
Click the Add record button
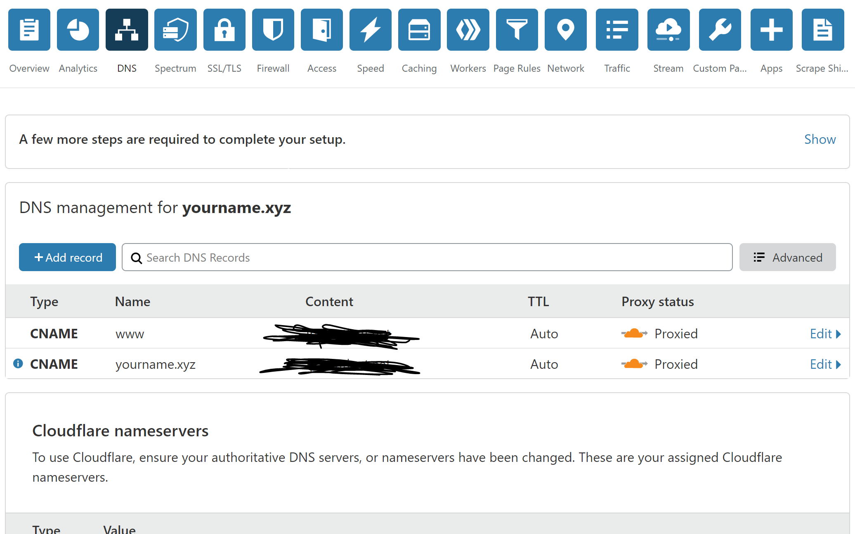point(67,257)
